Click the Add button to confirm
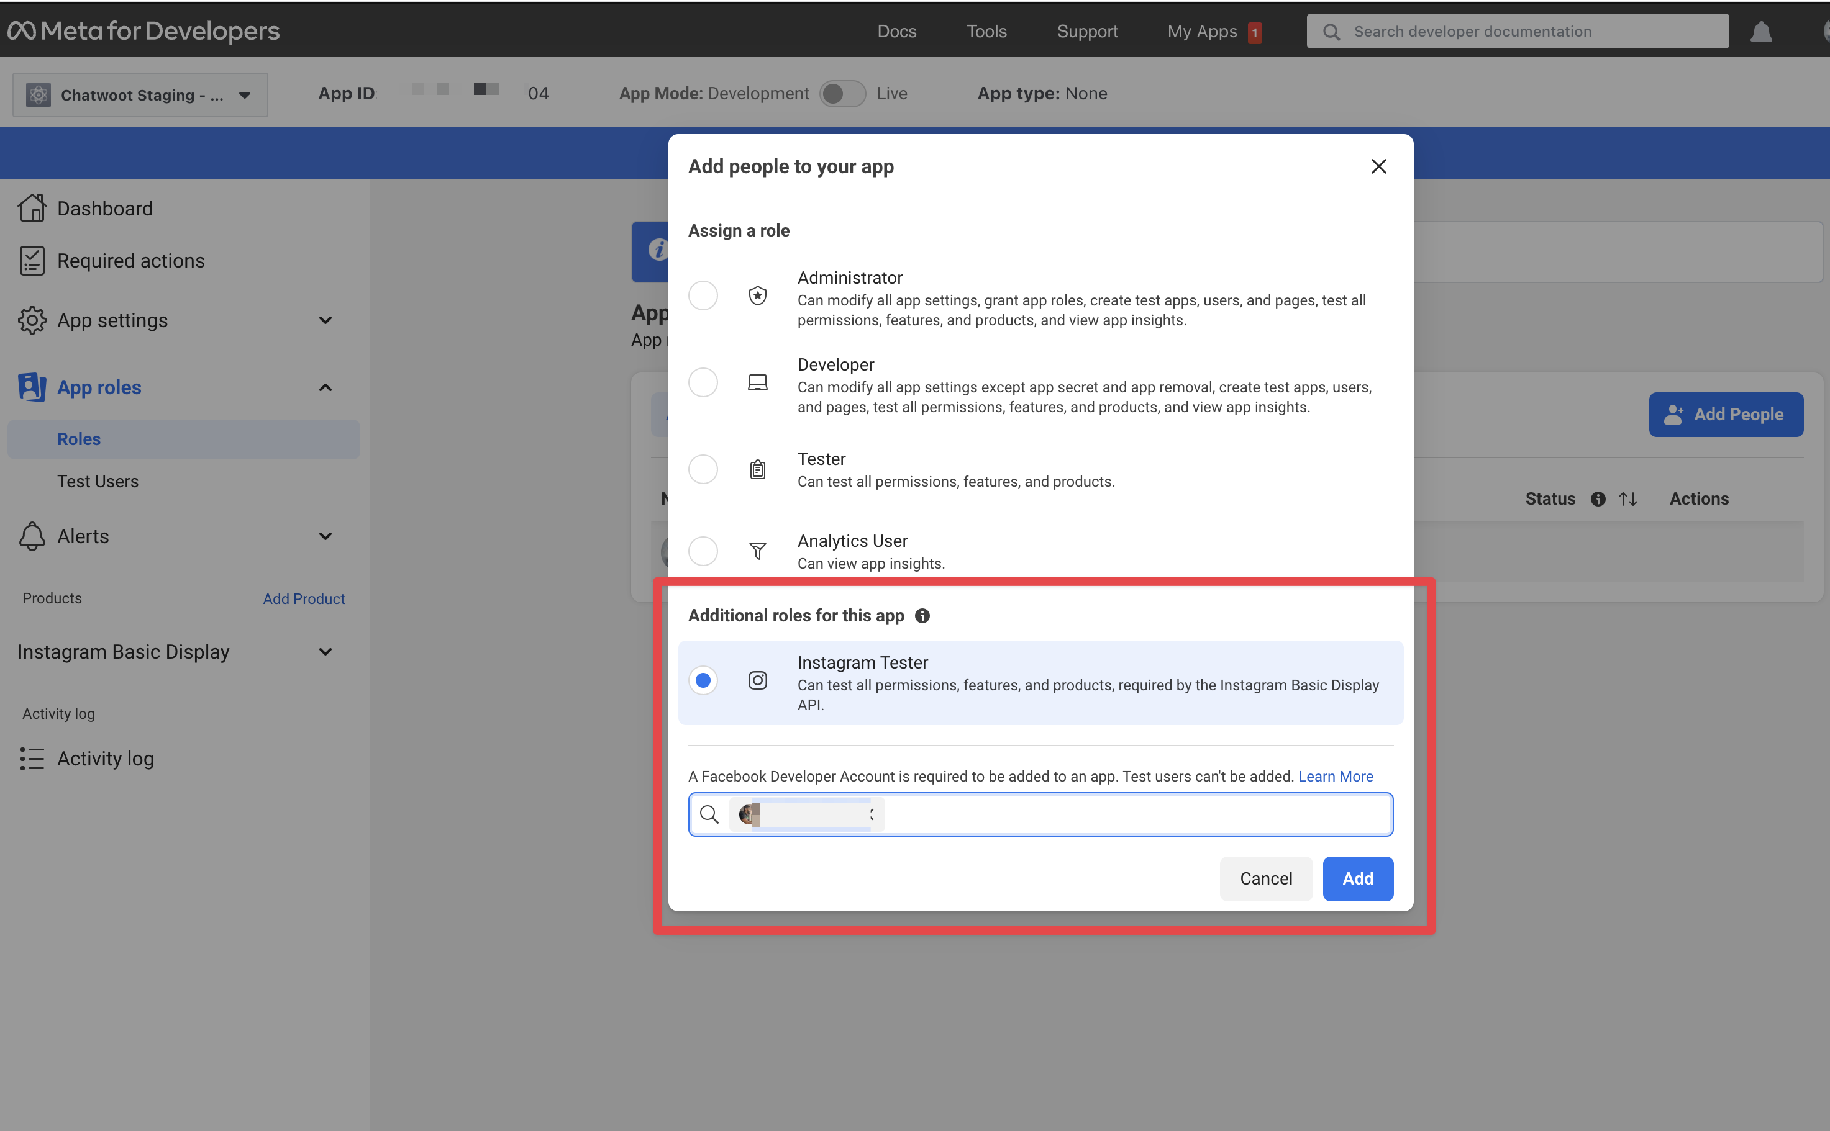Image resolution: width=1830 pixels, height=1131 pixels. [1357, 878]
